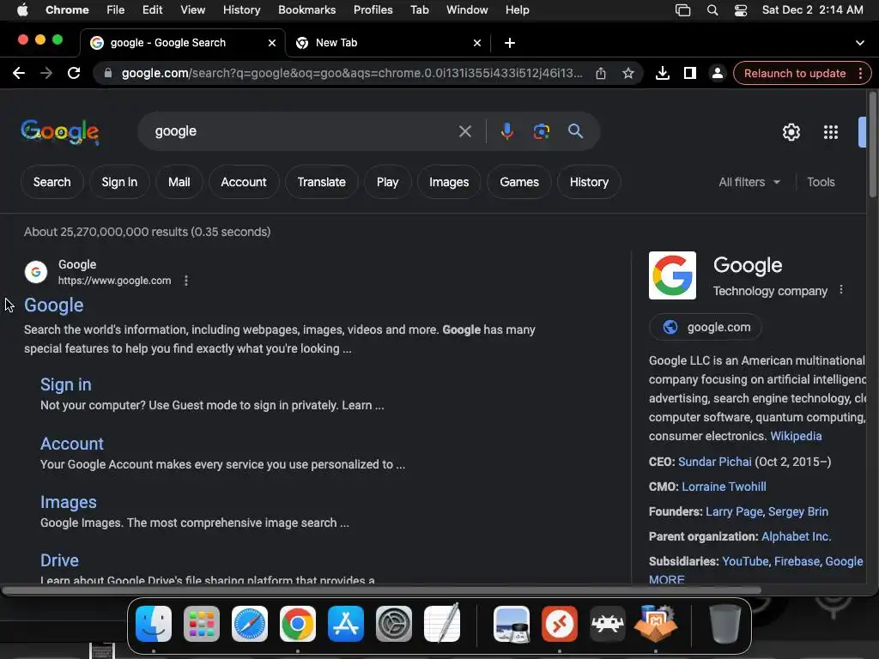Open the Alphabet Inc. link

point(796,536)
